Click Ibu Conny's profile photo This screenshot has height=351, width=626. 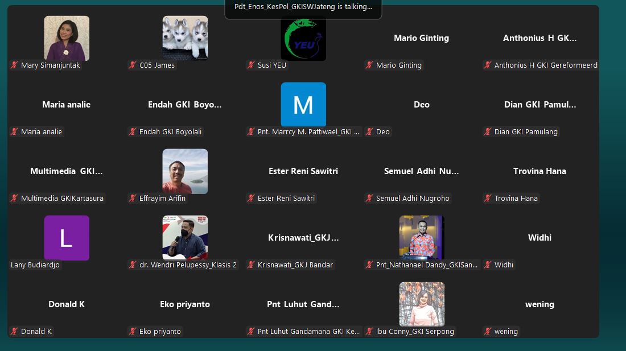tap(422, 305)
